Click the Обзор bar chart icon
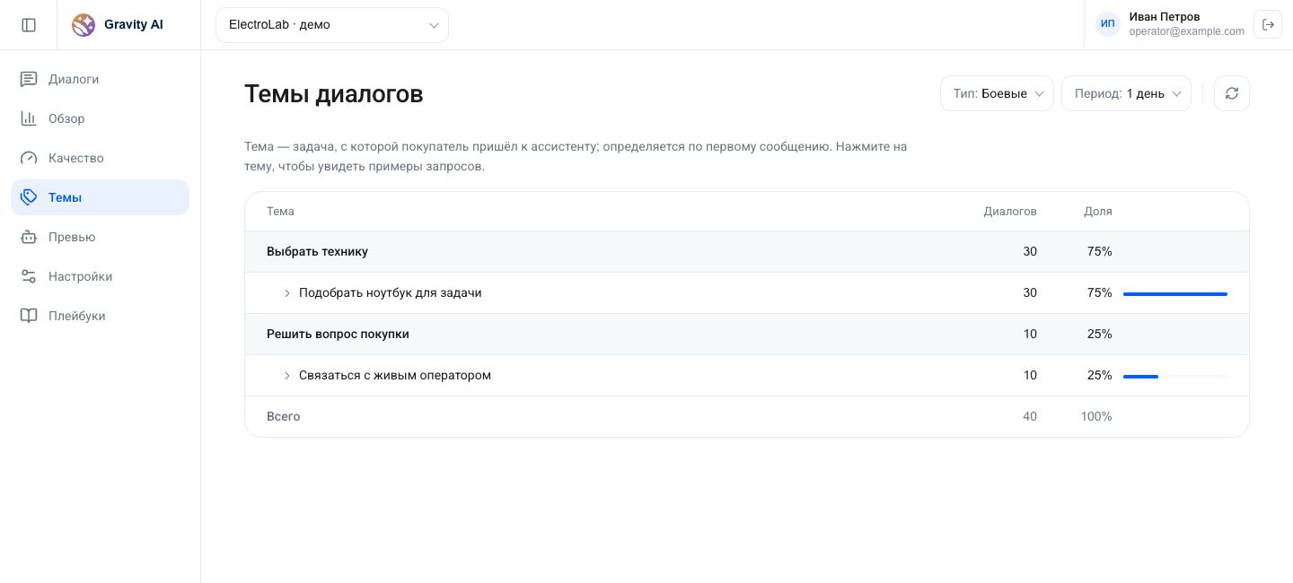 [29, 118]
